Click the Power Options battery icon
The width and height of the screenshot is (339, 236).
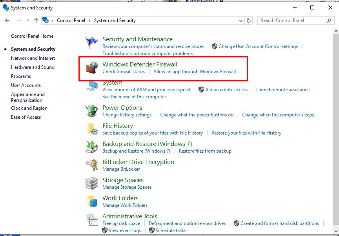[91, 110]
